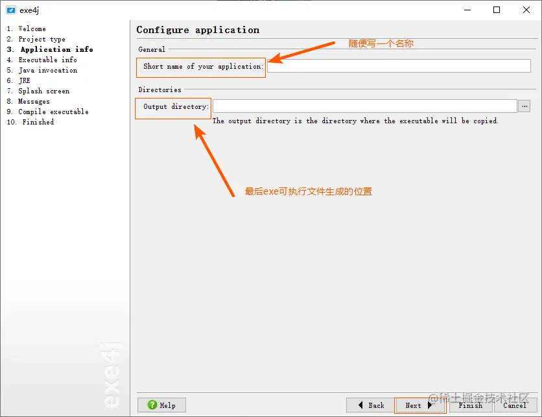Browse for output directory with ellipsis button
This screenshot has width=542, height=417.
pos(524,106)
